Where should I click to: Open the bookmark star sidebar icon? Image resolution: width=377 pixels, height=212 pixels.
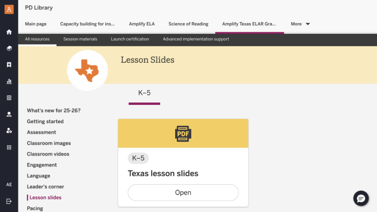pos(9,65)
